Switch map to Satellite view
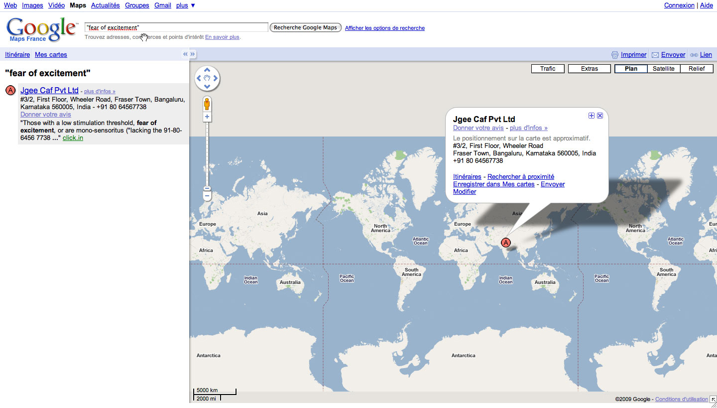The height and width of the screenshot is (408, 717). pos(664,69)
